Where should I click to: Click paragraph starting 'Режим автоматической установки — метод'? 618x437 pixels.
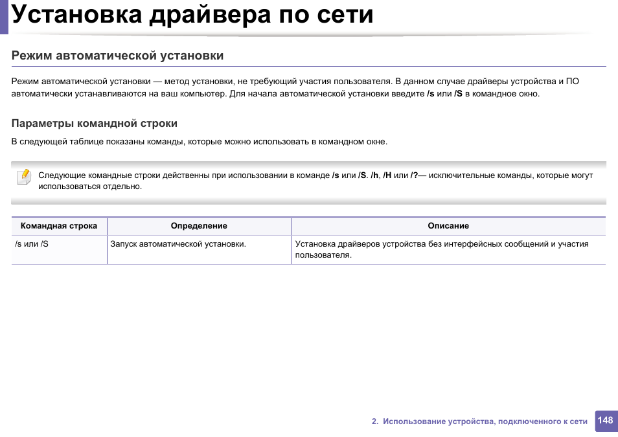(295, 87)
